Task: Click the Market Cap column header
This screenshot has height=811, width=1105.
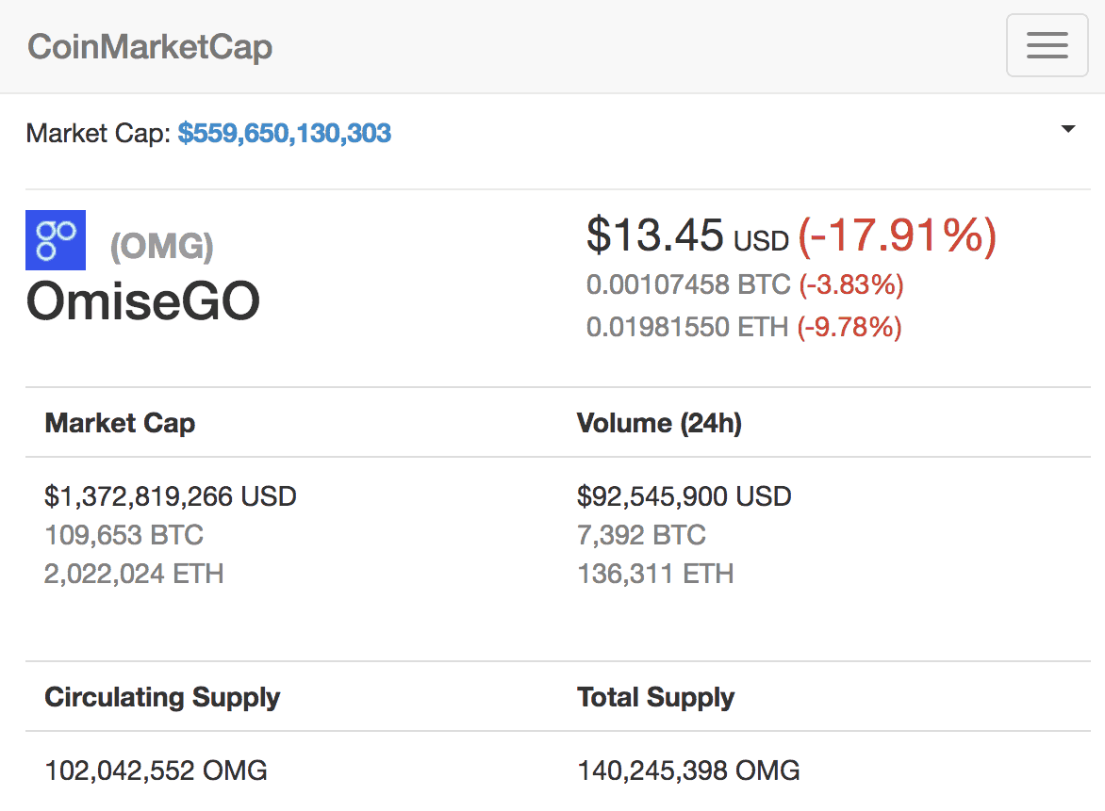Action: 120,423
